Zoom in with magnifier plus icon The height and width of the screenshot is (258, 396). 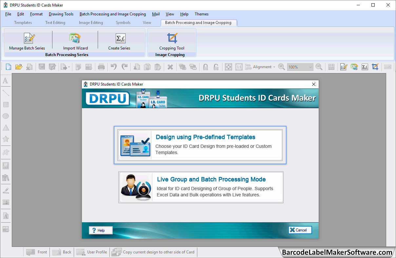coord(281,67)
